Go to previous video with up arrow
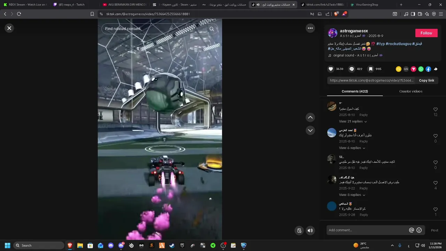 pos(310,117)
